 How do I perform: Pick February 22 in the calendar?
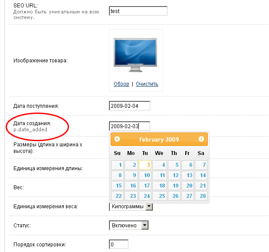(x=118, y=196)
